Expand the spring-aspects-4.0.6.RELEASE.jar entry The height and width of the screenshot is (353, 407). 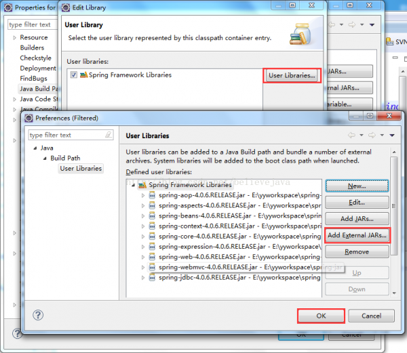point(143,205)
